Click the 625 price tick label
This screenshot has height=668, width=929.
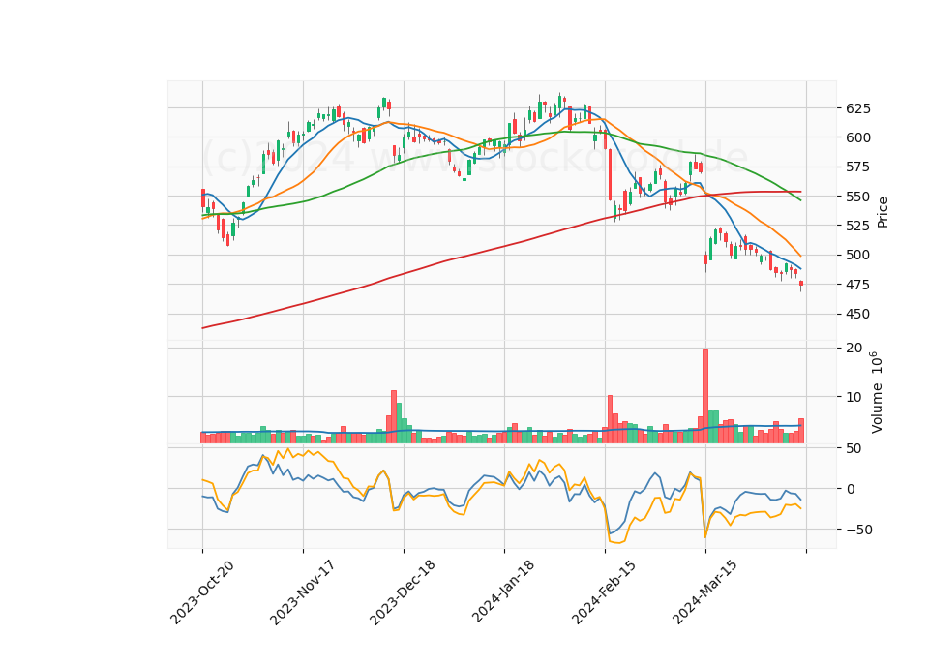[x=854, y=108]
